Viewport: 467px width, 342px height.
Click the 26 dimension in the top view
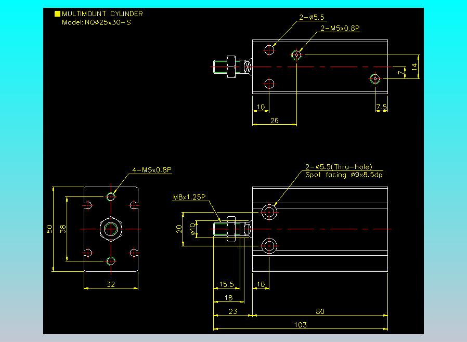(274, 121)
